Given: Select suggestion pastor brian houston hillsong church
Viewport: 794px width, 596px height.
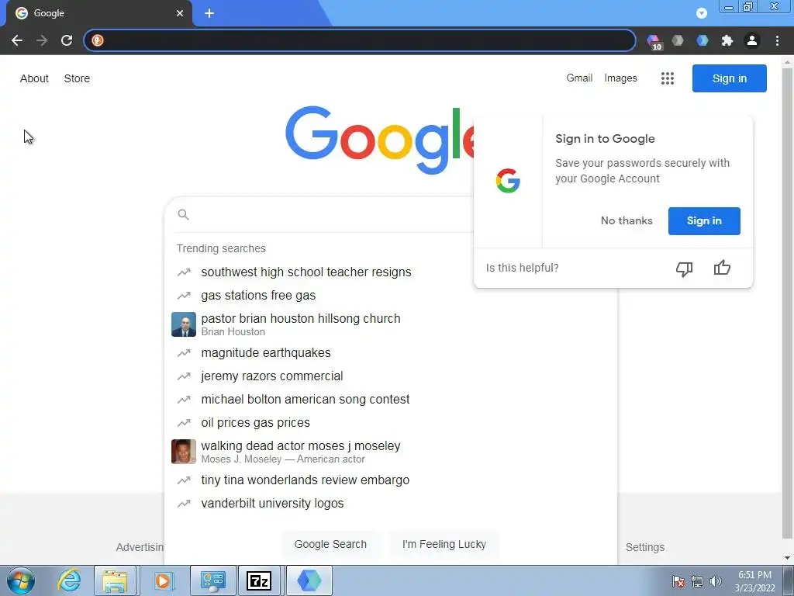Looking at the screenshot, I should coord(391,324).
